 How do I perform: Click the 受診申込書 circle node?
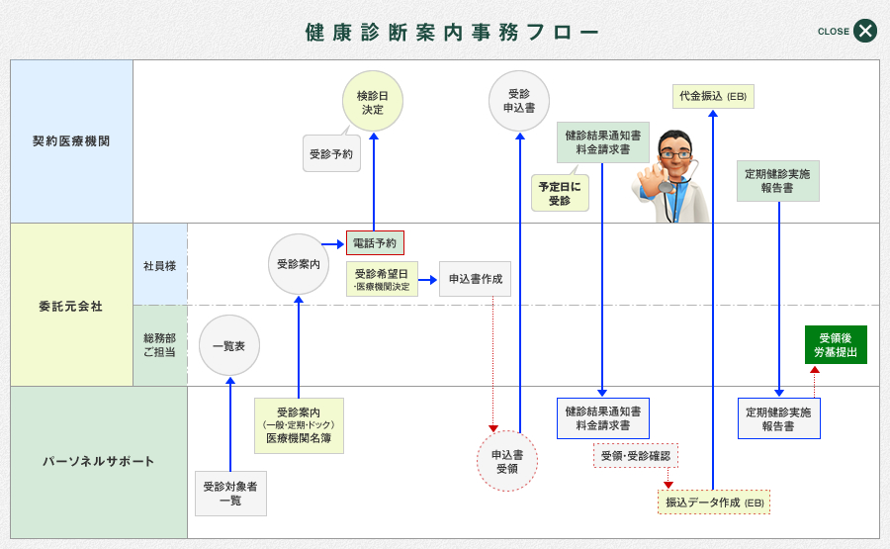[519, 101]
